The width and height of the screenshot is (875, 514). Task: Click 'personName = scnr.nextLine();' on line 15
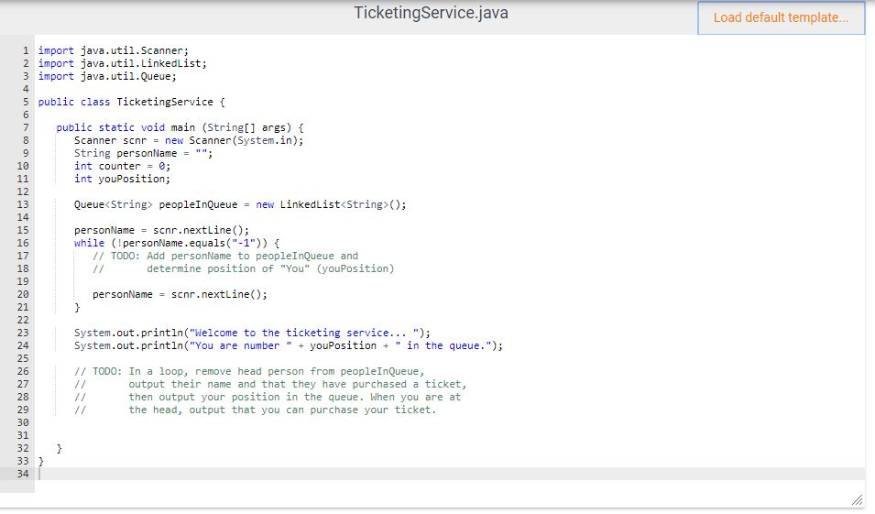[x=161, y=231]
